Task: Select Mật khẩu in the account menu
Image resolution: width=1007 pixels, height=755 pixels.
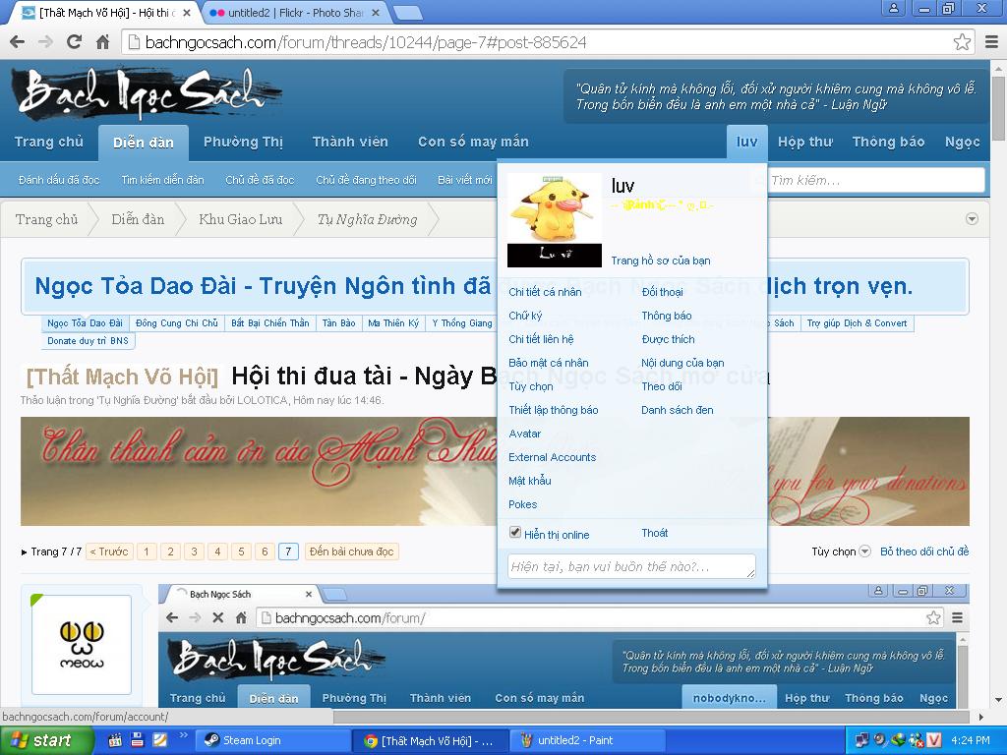Action: [529, 481]
